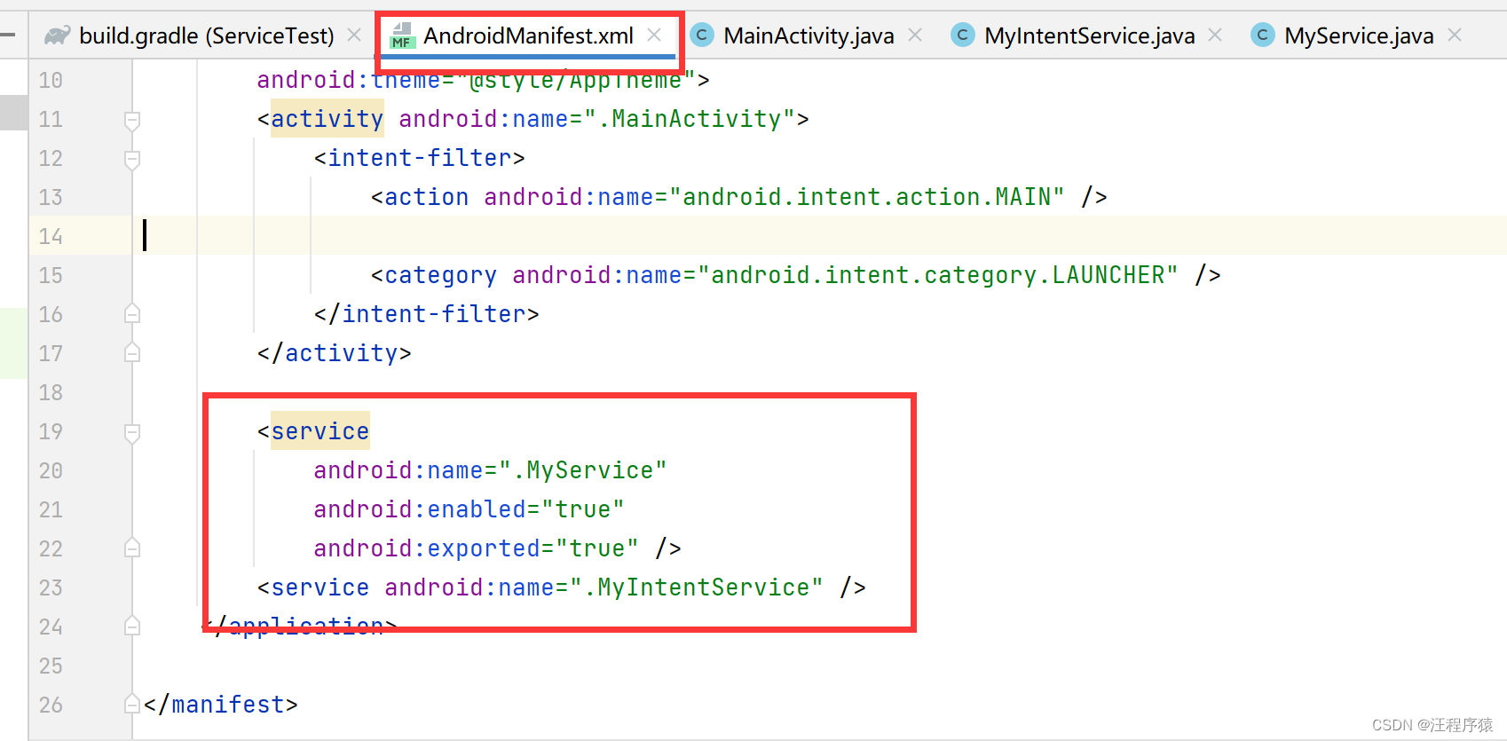Image resolution: width=1507 pixels, height=741 pixels.
Task: Click the class icon on MyIntentService.java tab
Action: [962, 35]
